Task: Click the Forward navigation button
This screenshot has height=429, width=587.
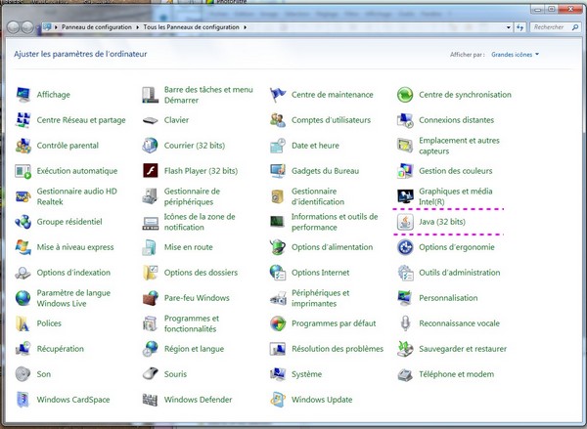Action: click(27, 27)
